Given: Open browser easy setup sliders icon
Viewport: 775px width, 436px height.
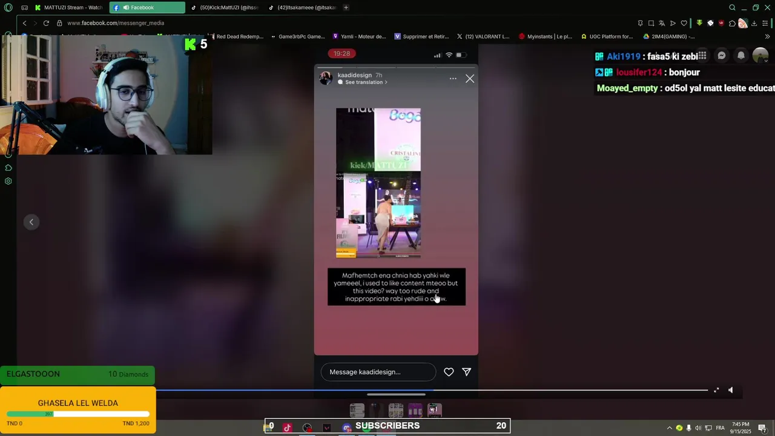Looking at the screenshot, I should pyautogui.click(x=765, y=23).
